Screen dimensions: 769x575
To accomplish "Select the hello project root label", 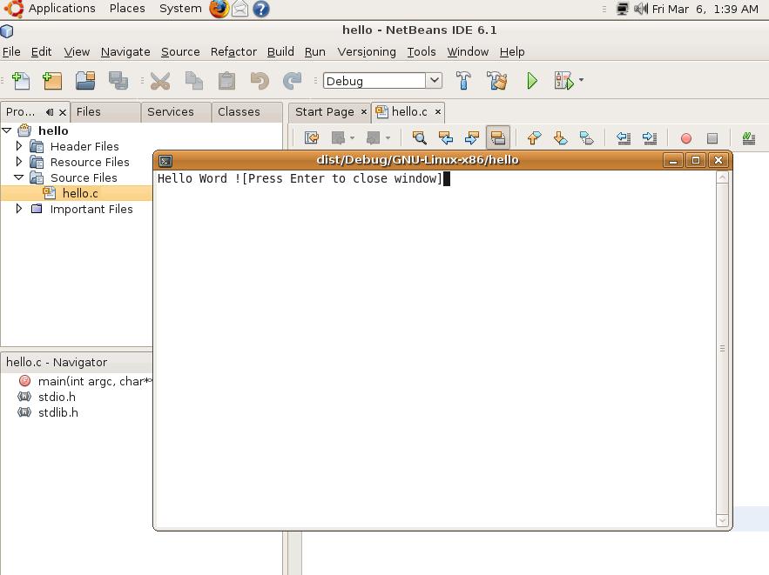I will pyautogui.click(x=53, y=130).
